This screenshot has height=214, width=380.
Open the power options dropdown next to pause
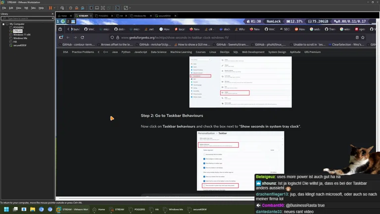[54, 8]
